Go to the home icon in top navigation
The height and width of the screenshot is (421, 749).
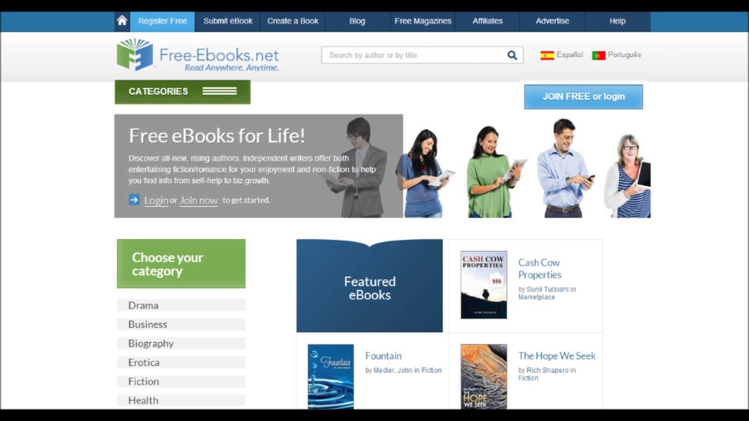(x=122, y=20)
